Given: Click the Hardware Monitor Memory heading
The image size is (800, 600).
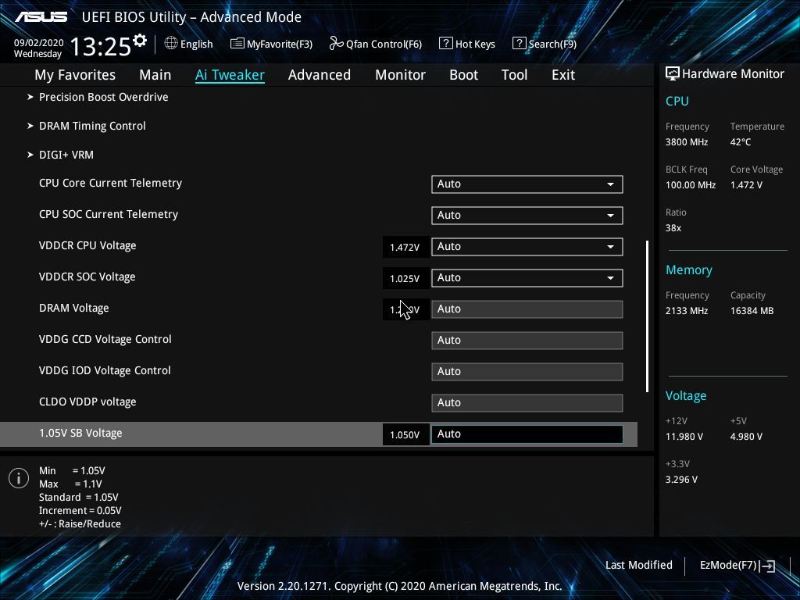Looking at the screenshot, I should point(689,270).
